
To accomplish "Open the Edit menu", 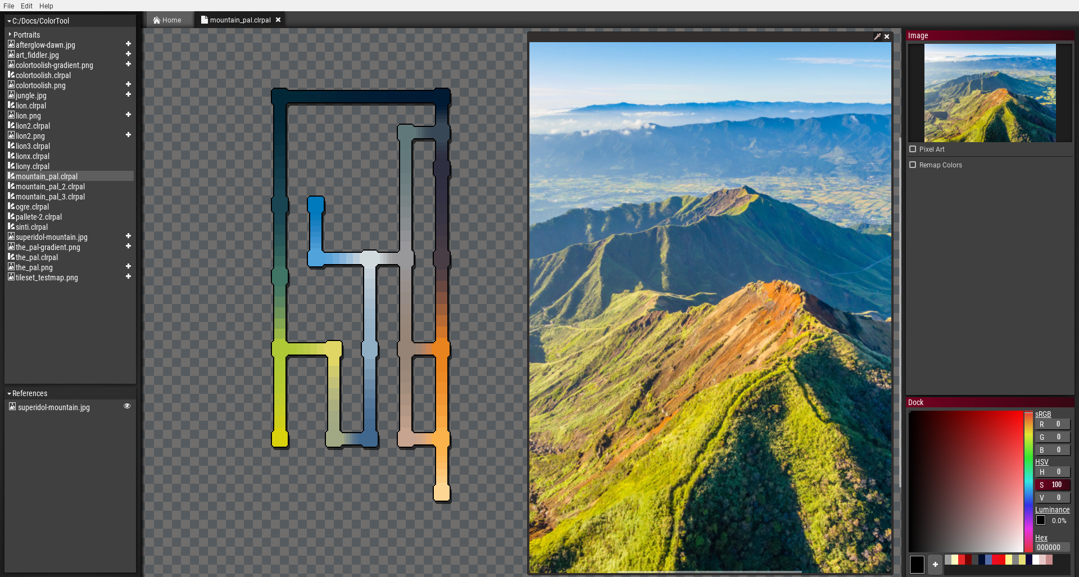I will click(26, 6).
